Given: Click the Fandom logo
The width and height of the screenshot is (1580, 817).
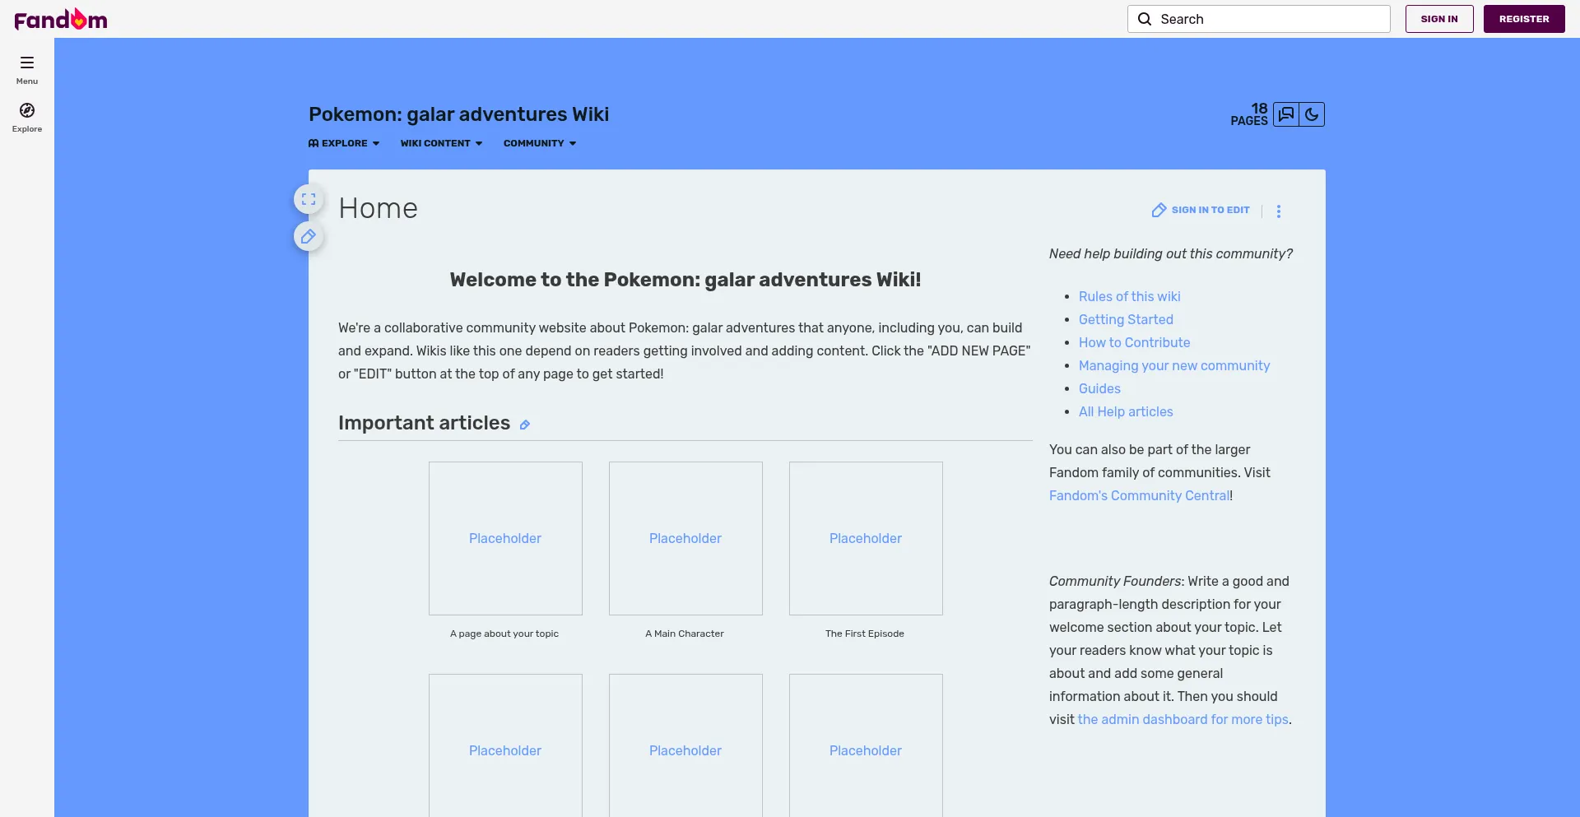Looking at the screenshot, I should coord(61,19).
